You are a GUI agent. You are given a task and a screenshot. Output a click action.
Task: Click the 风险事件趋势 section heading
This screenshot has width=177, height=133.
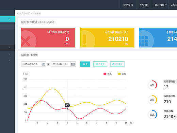(x=29, y=55)
